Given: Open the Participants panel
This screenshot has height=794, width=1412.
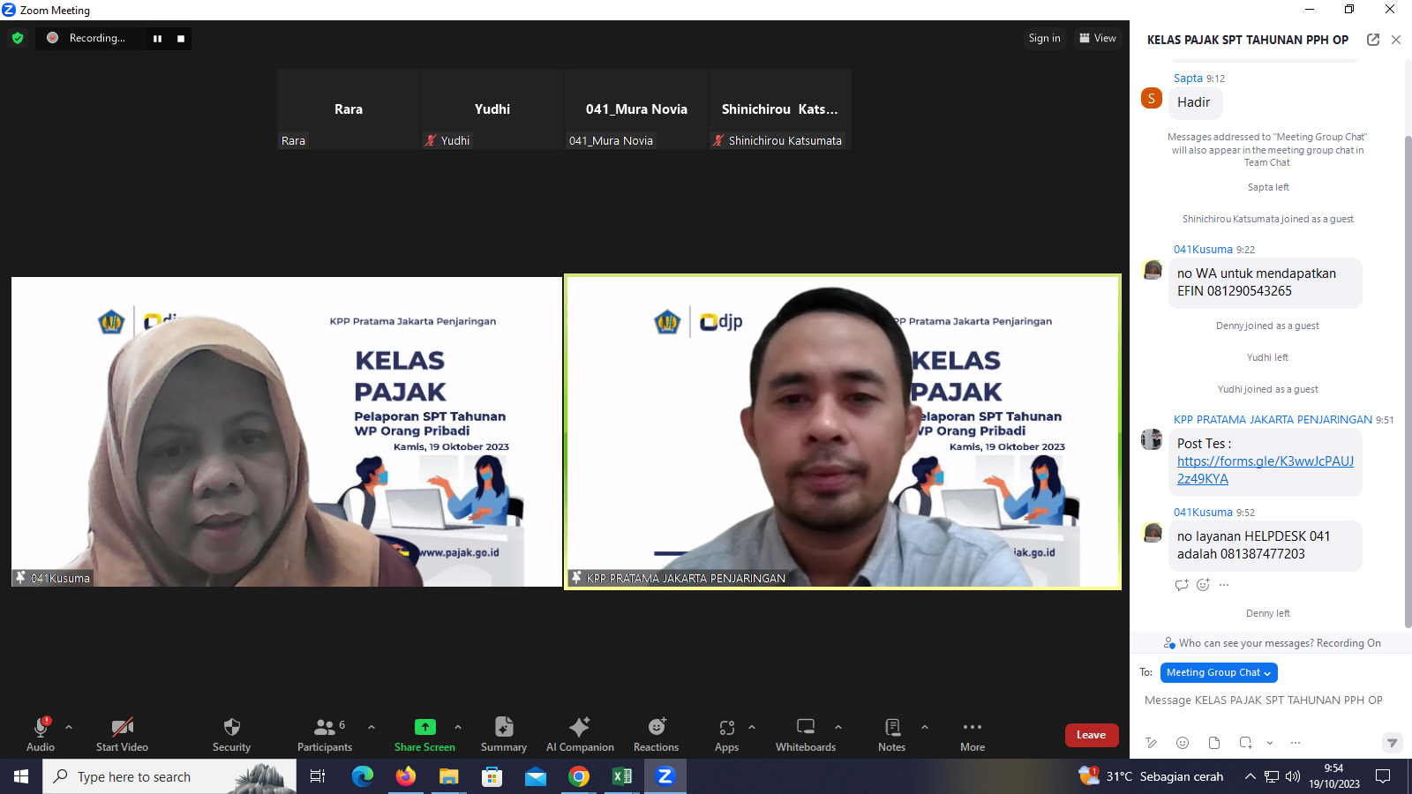Looking at the screenshot, I should 325,727.
